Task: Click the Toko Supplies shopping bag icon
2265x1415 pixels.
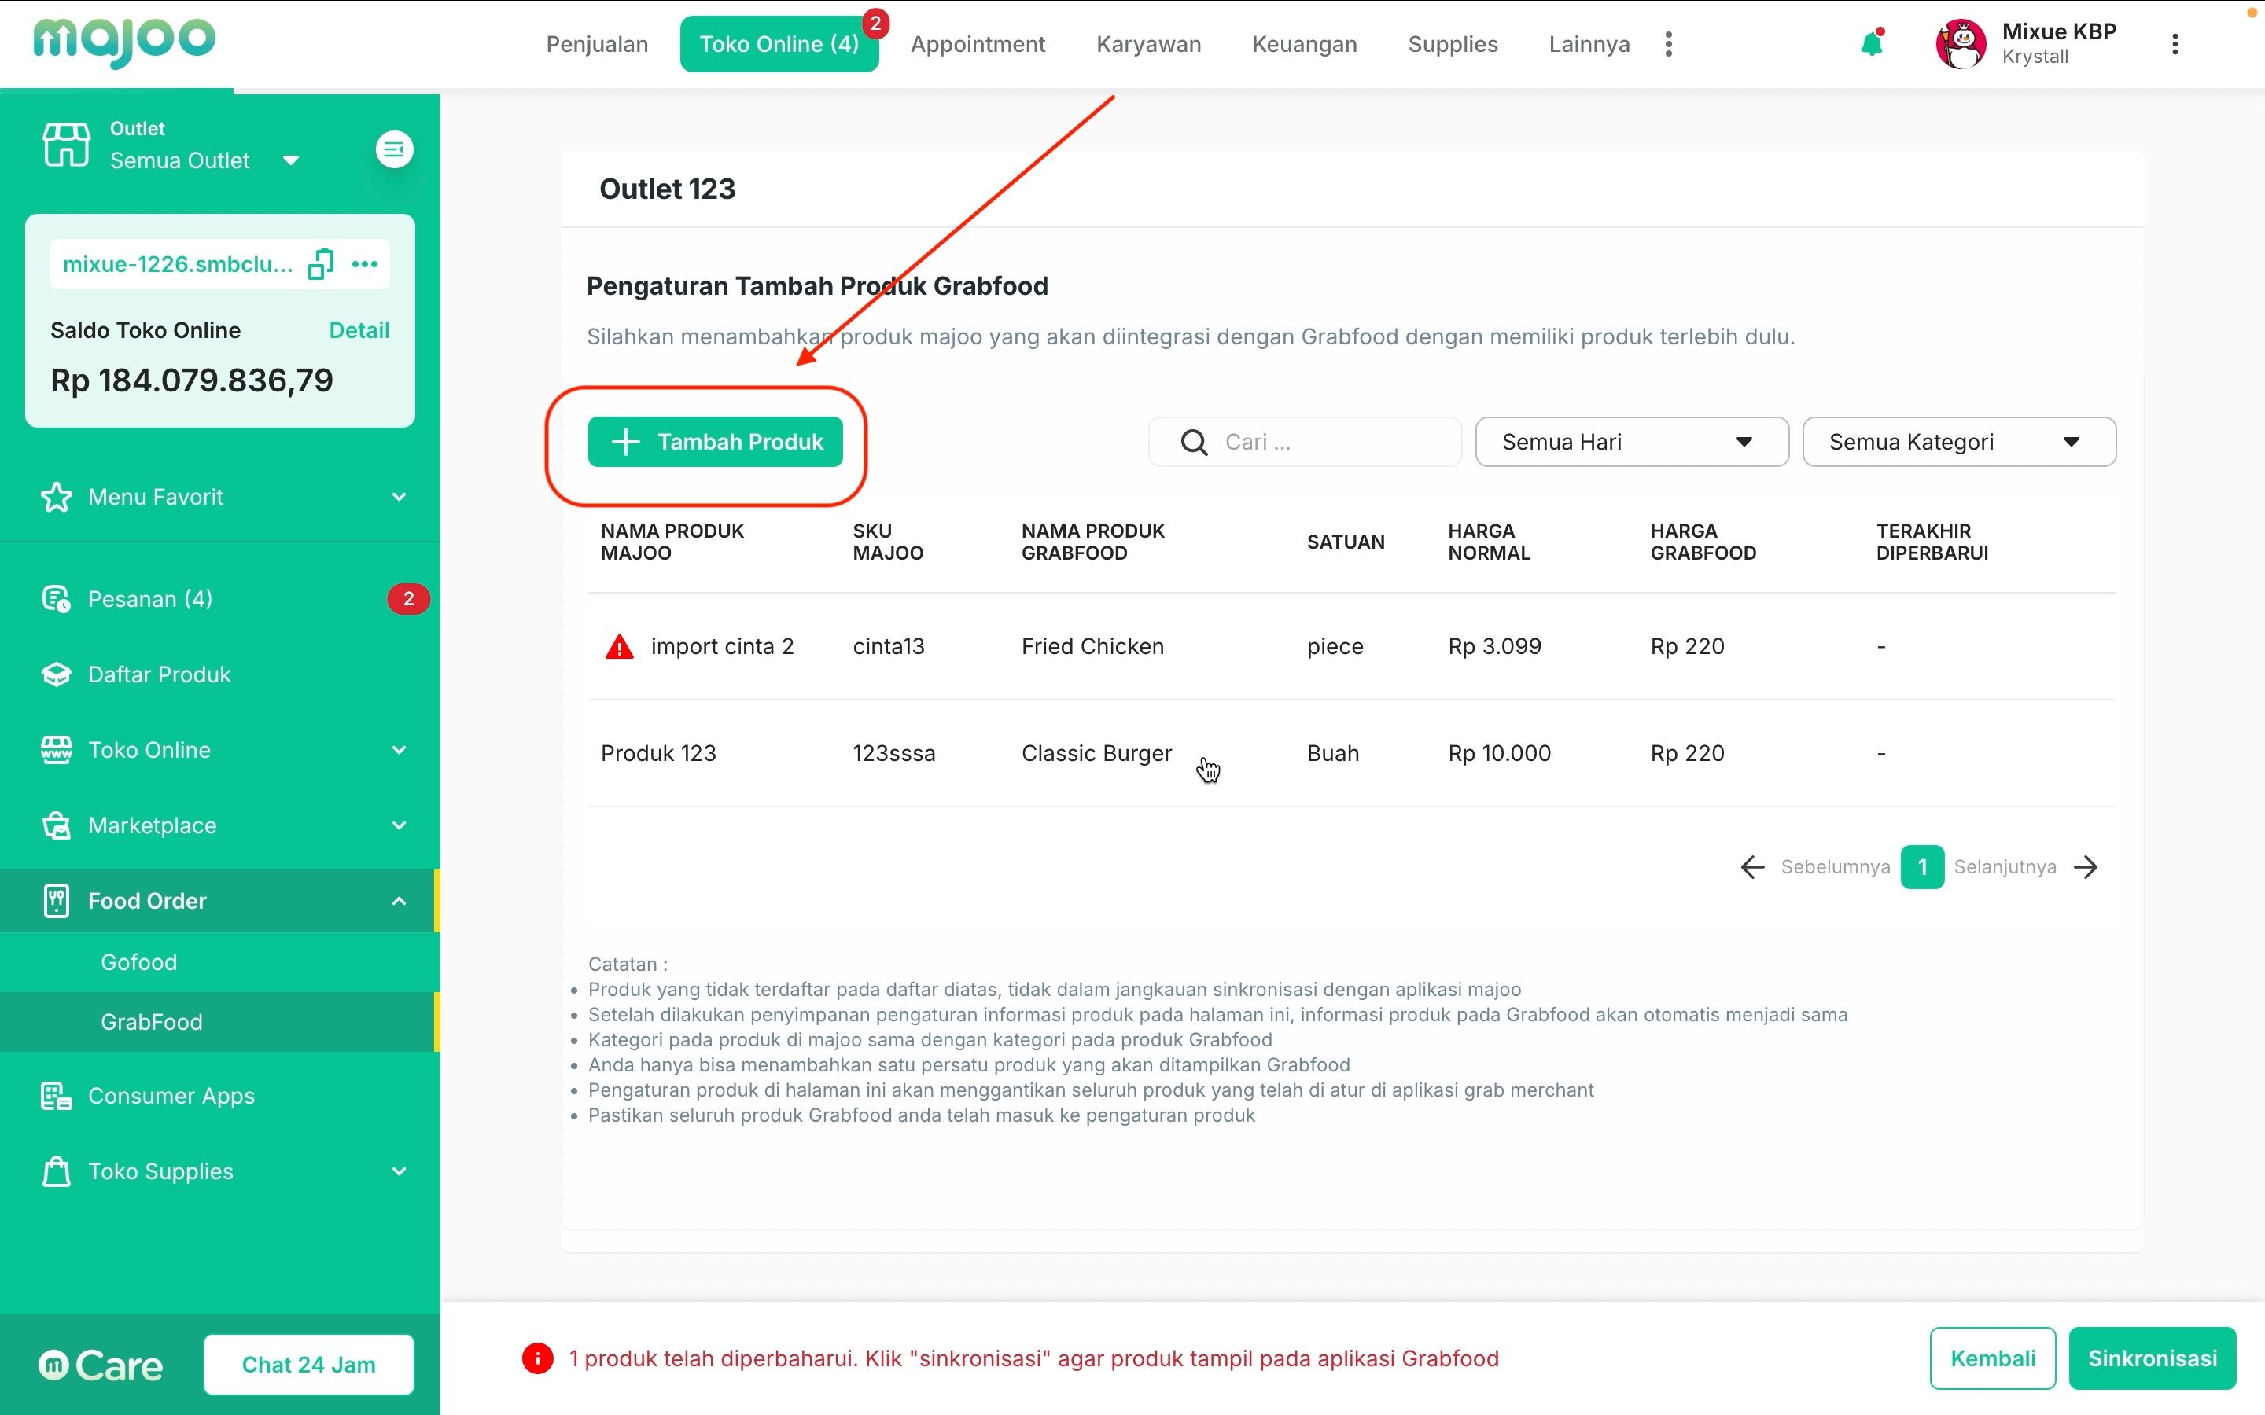Action: tap(56, 1171)
